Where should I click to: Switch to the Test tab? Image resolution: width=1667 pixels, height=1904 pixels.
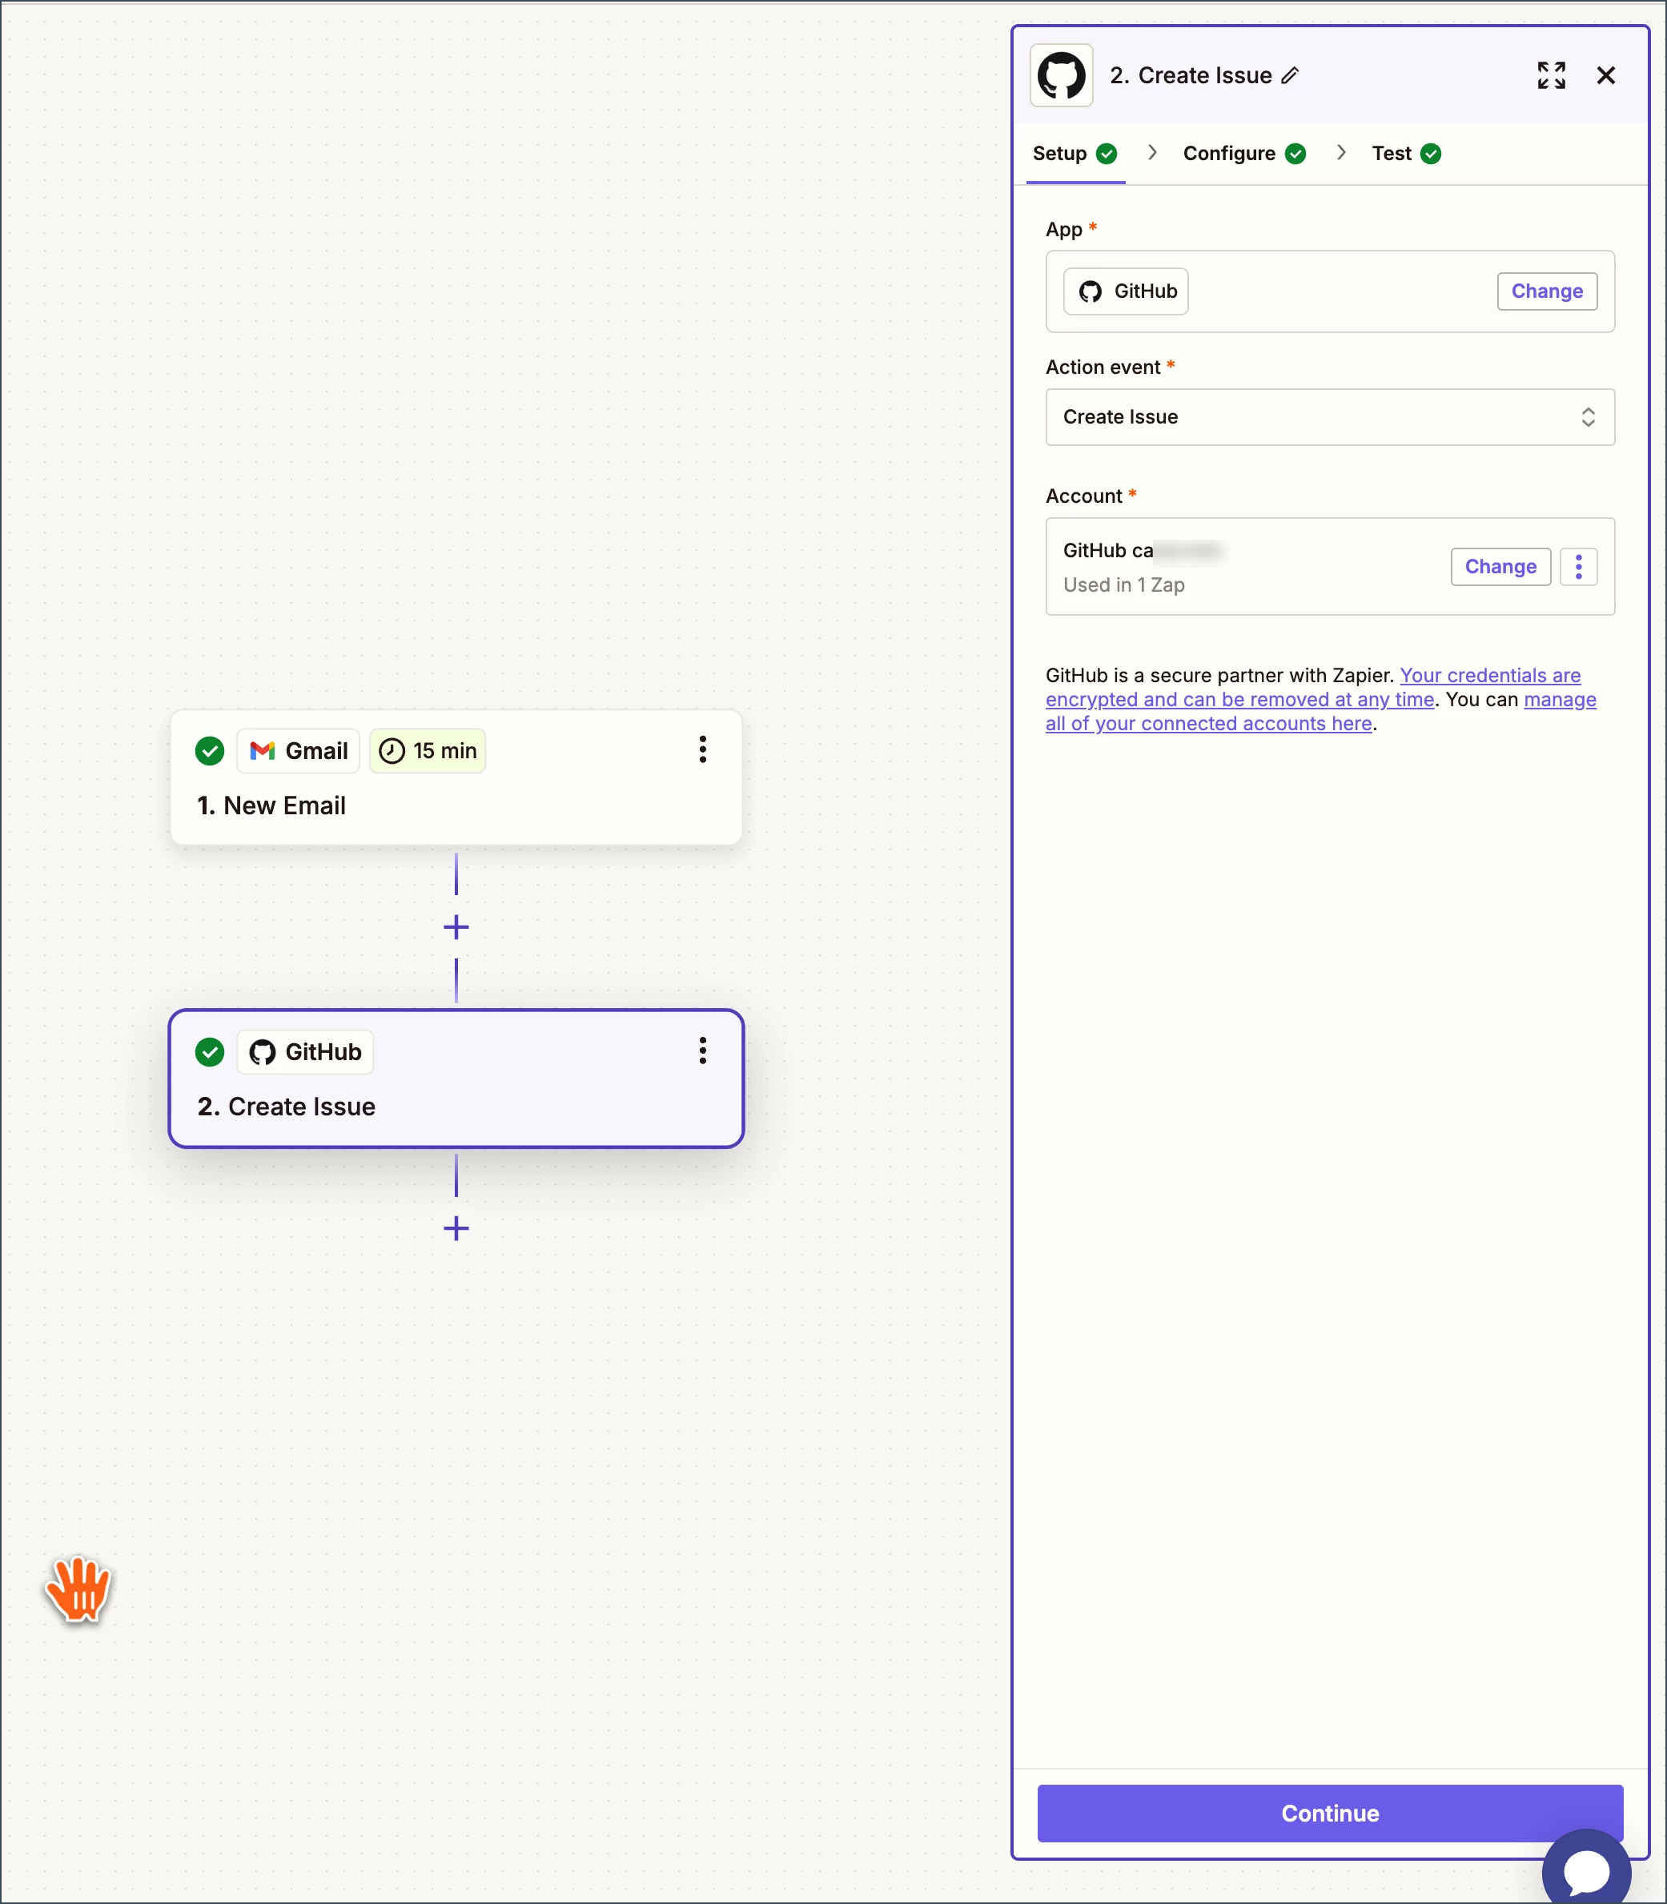(1406, 154)
